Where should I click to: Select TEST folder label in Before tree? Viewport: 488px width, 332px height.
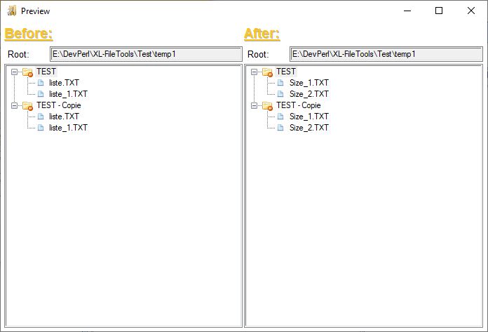point(46,72)
